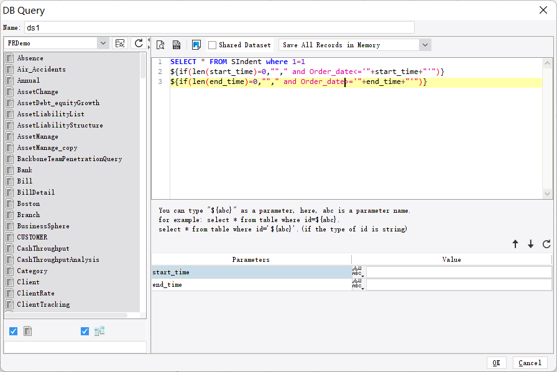Select the Air_Accidents table
This screenshot has height=372, width=557.
pos(41,69)
